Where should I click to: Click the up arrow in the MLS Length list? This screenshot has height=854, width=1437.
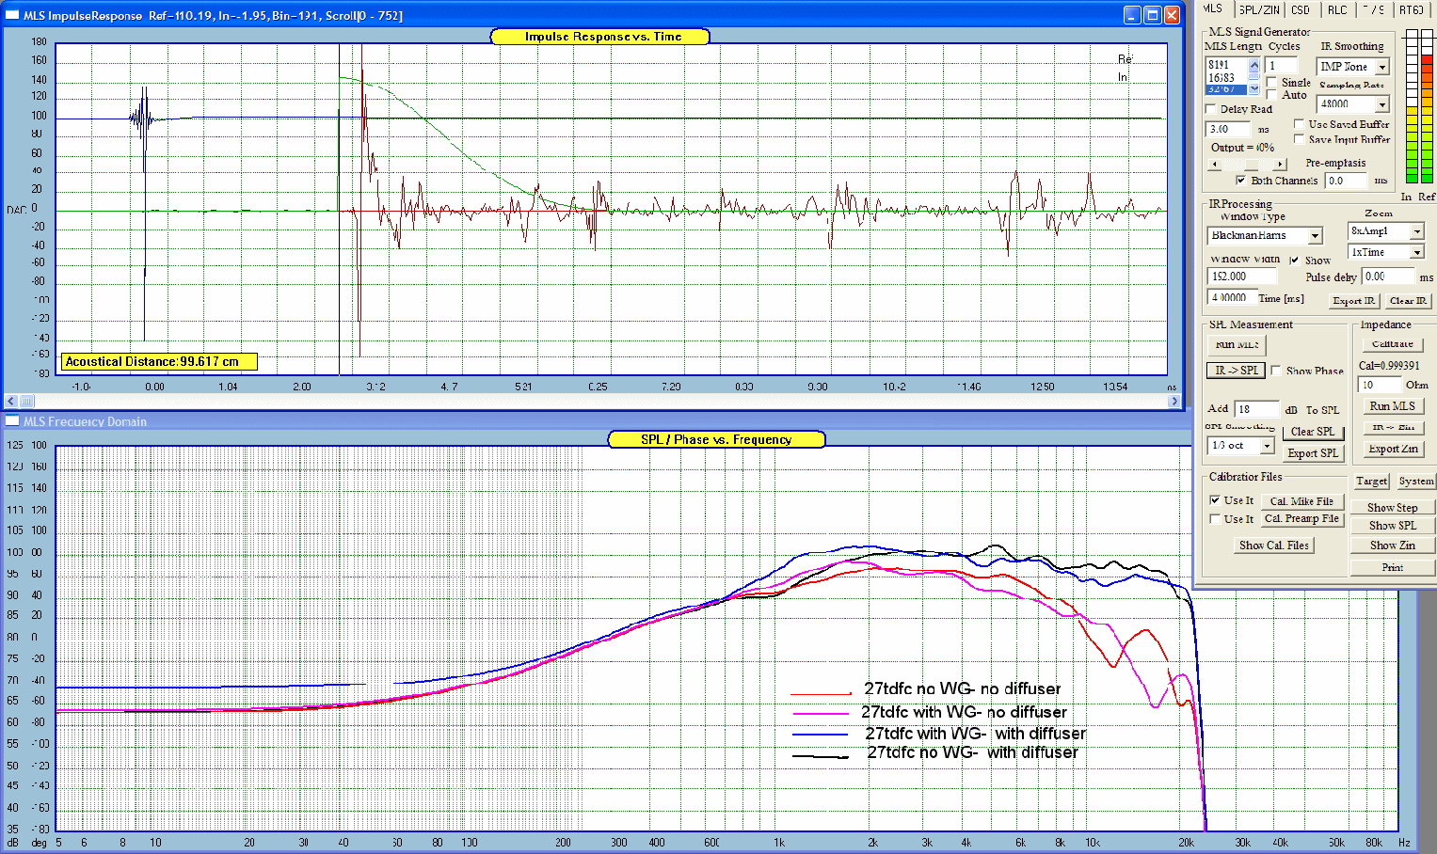(x=1253, y=66)
